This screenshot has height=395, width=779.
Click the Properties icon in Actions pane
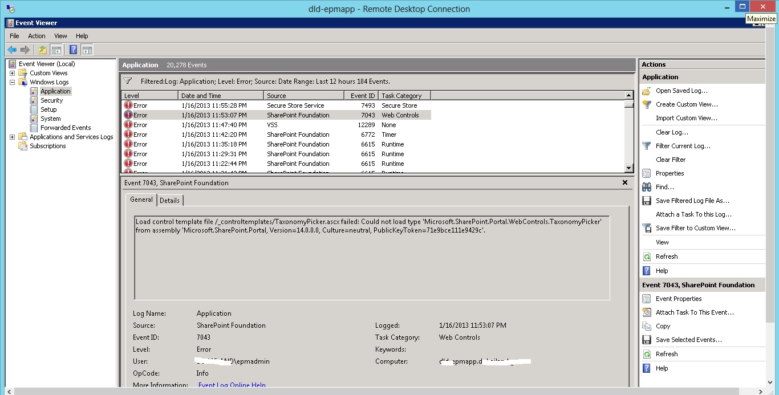pos(646,173)
